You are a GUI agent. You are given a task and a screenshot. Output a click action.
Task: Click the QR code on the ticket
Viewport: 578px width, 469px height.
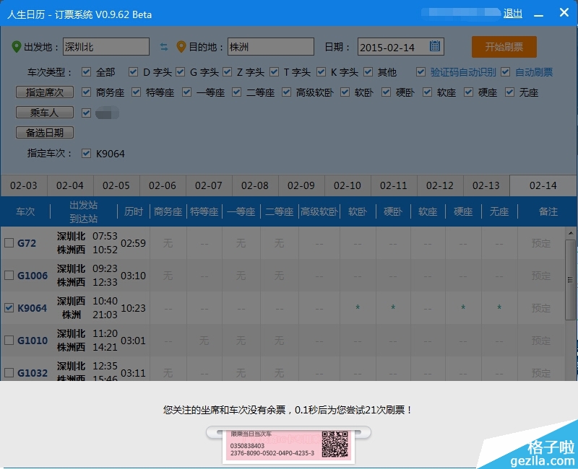pos(335,444)
